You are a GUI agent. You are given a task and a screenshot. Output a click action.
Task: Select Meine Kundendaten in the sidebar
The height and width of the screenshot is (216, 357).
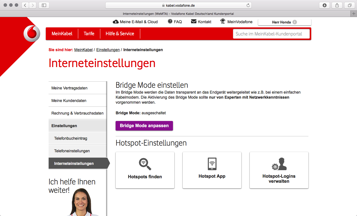(77, 101)
